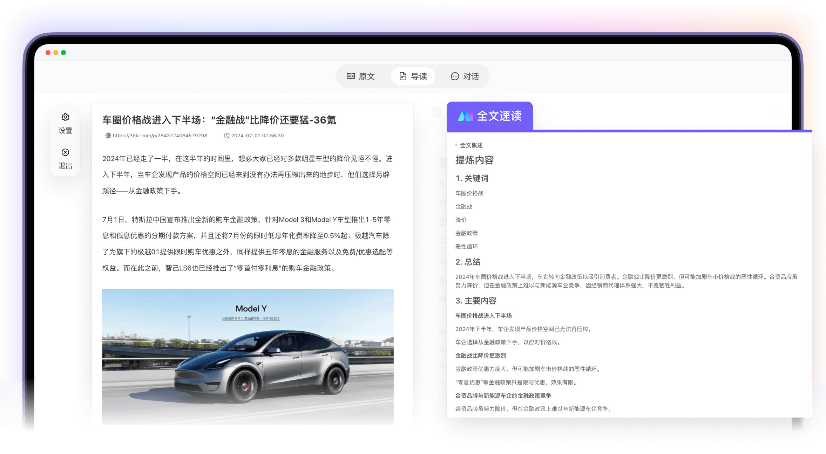Click the panel icon beside 全文速读 header

coord(436,112)
